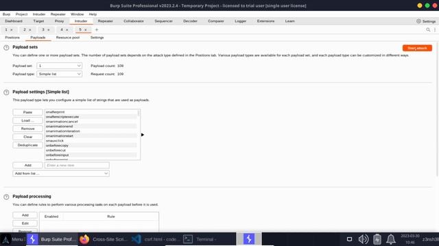Image resolution: width=439 pixels, height=246 pixels.
Task: Click the Deduplicate button
Action: click(27, 145)
